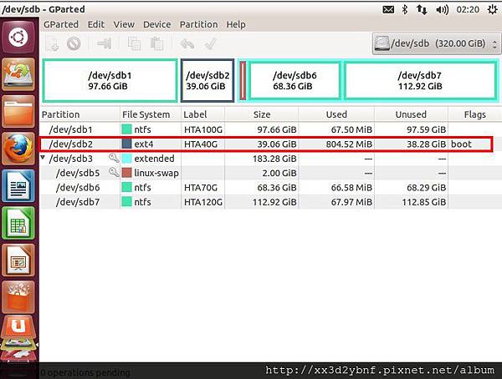Image resolution: width=502 pixels, height=379 pixels.
Task: Click the Undo last operation icon
Action: pyautogui.click(x=187, y=43)
